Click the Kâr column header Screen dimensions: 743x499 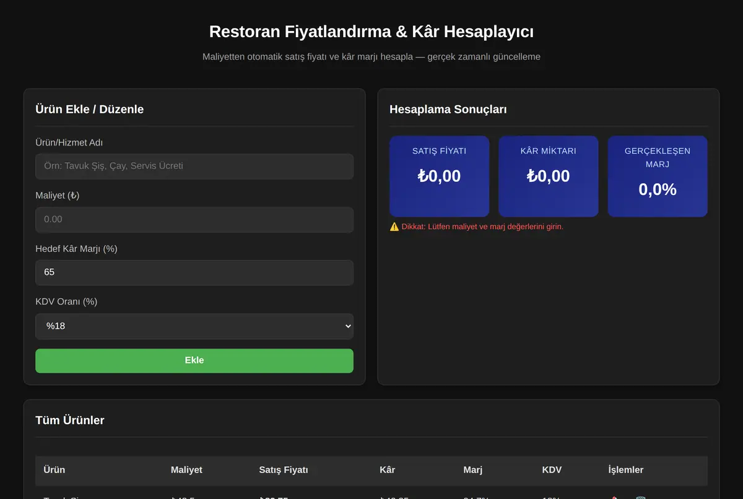387,470
